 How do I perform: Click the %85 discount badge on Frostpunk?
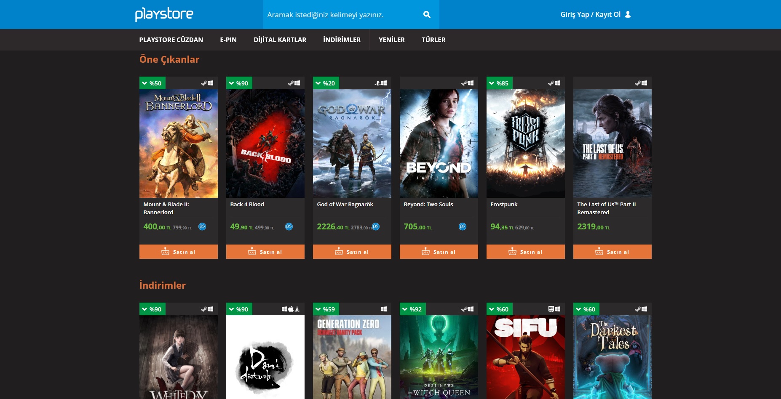pos(500,83)
